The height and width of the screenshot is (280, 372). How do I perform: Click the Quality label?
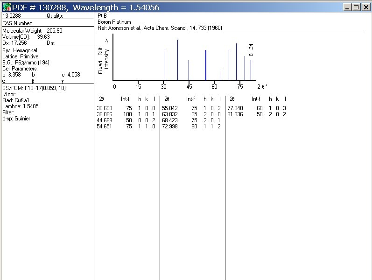tap(55, 16)
